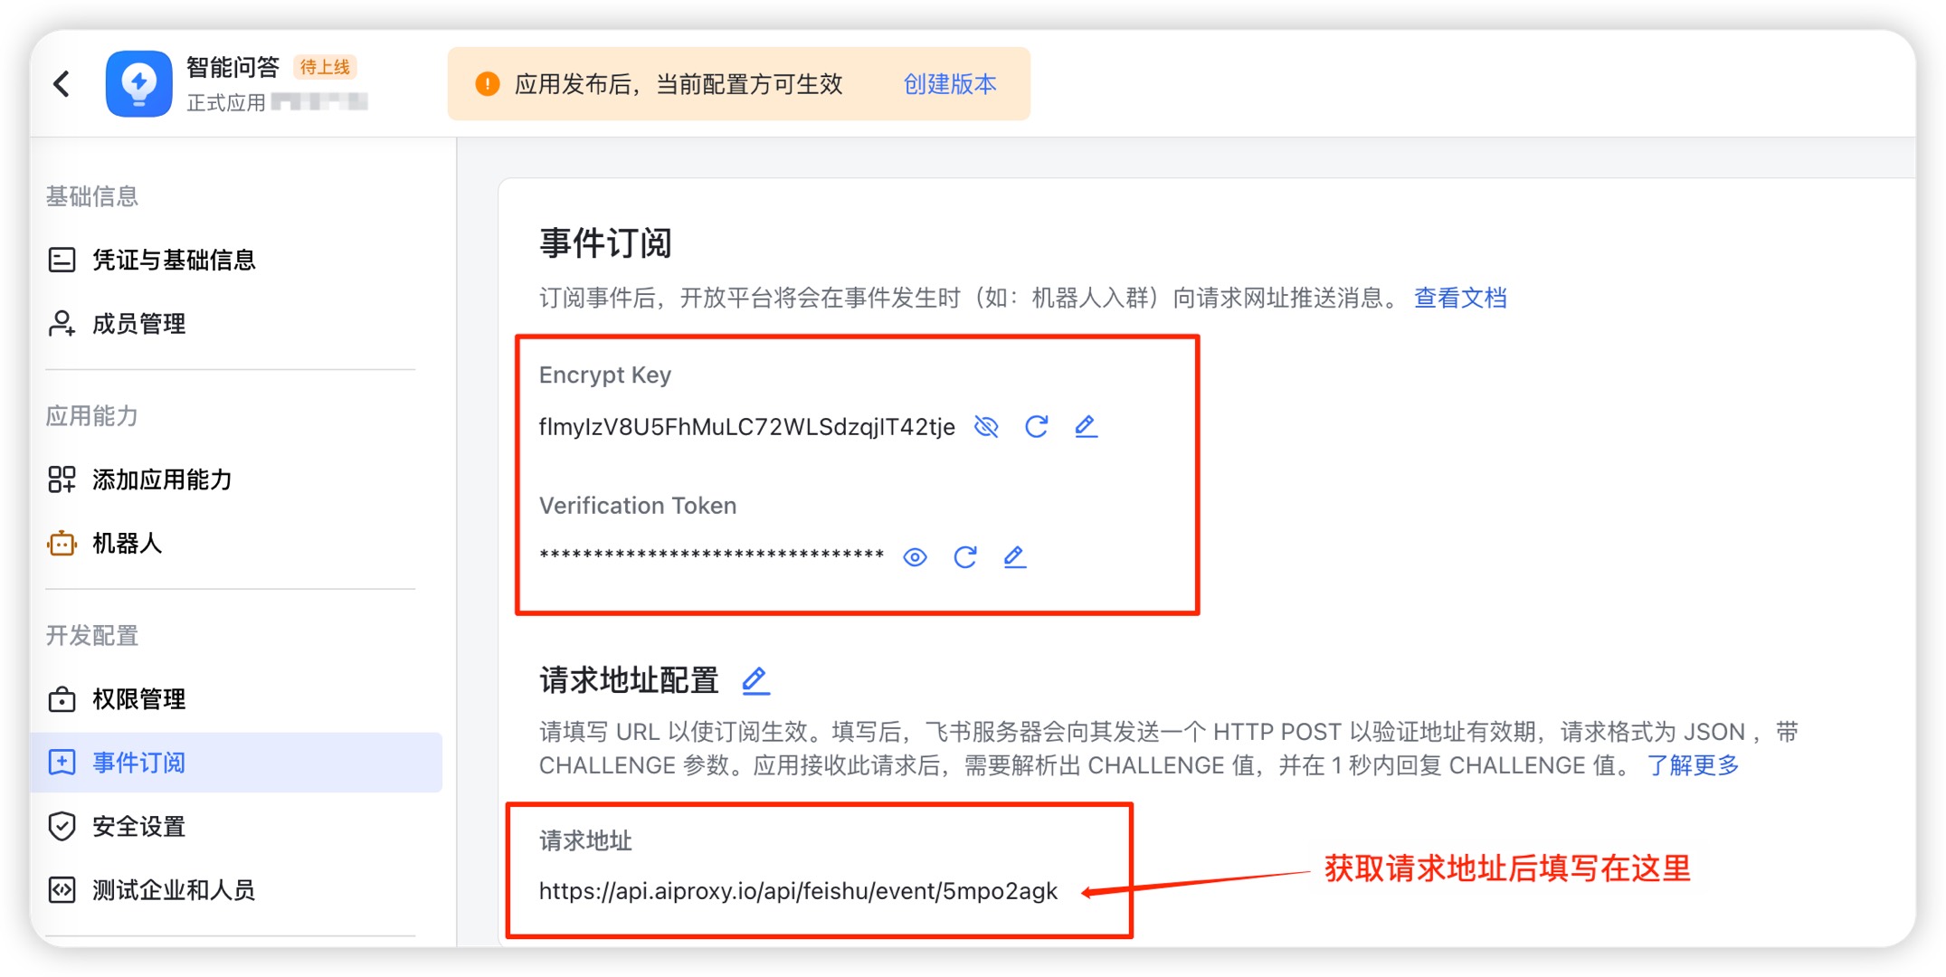Edit the Verification Token pencil icon
1946x977 pixels.
(1014, 556)
